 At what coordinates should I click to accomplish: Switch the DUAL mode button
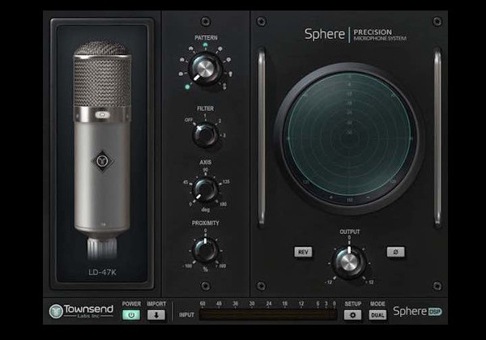click(x=377, y=315)
